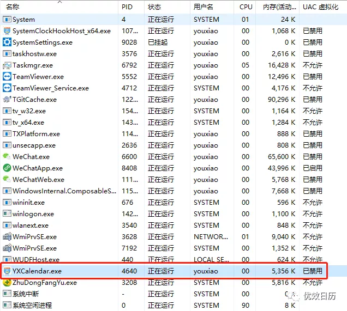Click memory value 65,600 K
The width and height of the screenshot is (347, 311).
(282, 157)
